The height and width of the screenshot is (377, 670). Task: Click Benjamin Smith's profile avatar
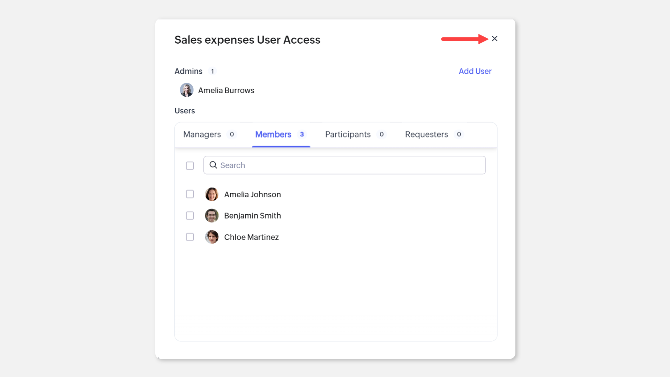click(212, 216)
